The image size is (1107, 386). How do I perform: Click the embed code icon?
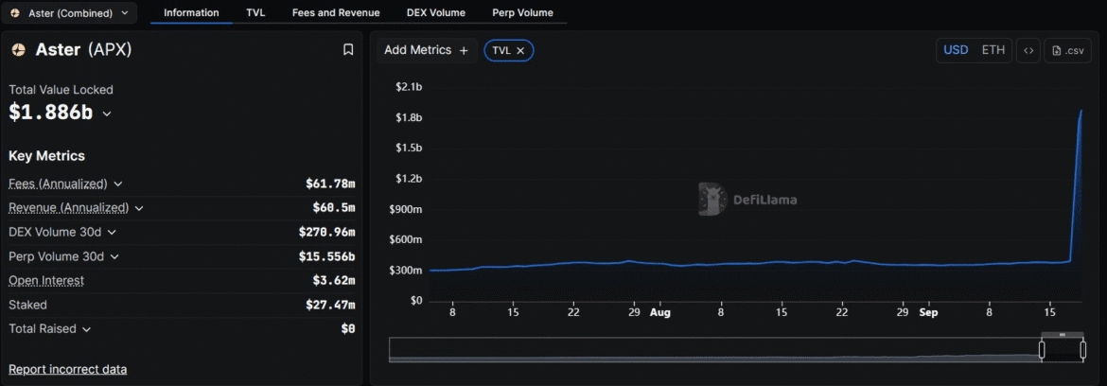(1028, 50)
